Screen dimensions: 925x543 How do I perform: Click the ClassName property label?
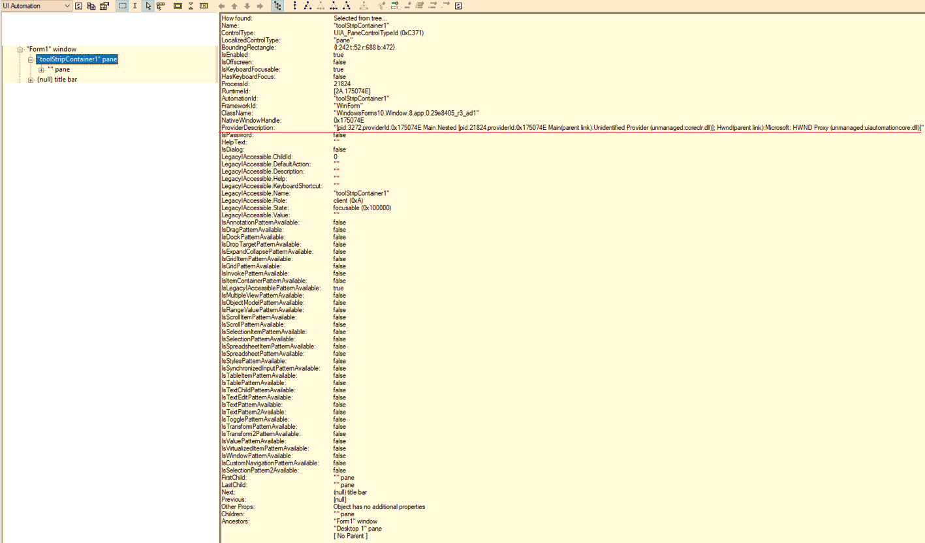click(238, 113)
